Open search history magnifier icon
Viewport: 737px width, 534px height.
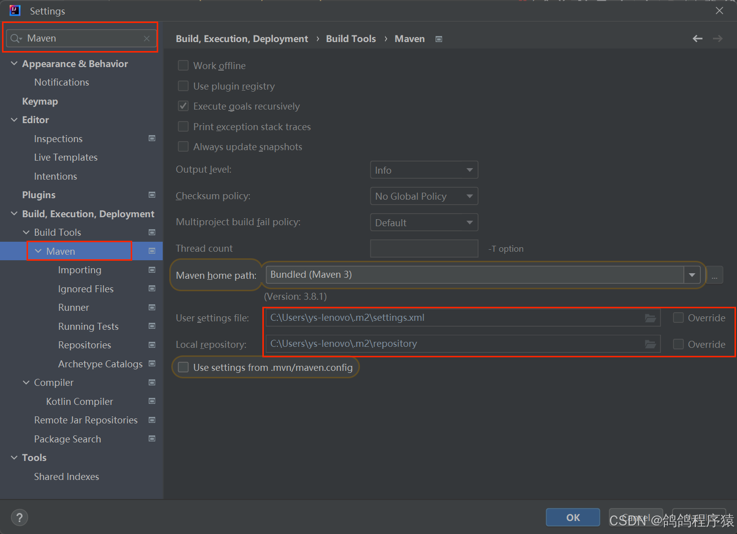(x=16, y=39)
